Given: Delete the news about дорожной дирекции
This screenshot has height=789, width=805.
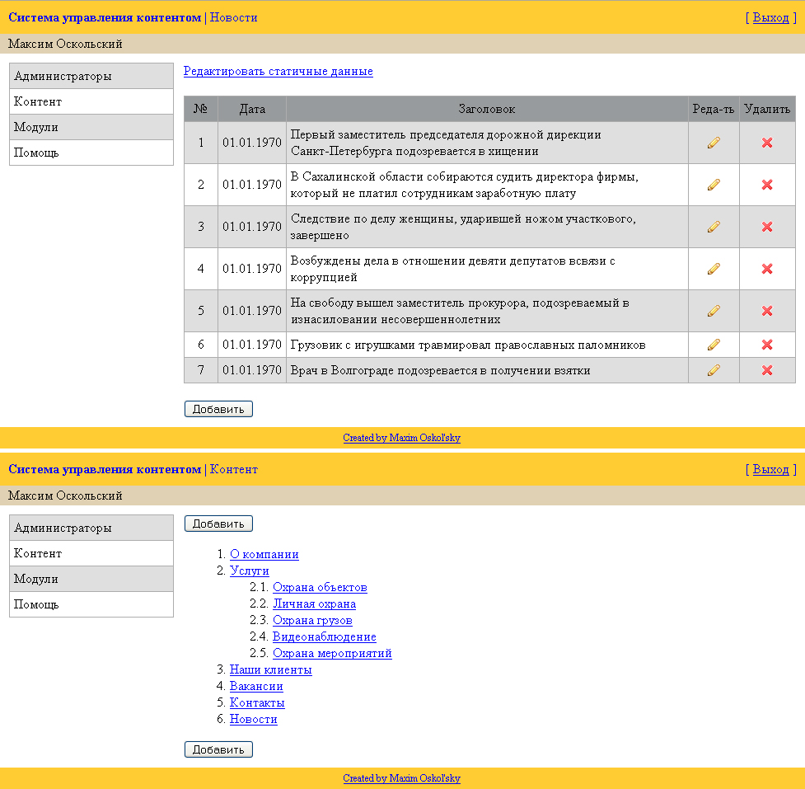Looking at the screenshot, I should (766, 143).
